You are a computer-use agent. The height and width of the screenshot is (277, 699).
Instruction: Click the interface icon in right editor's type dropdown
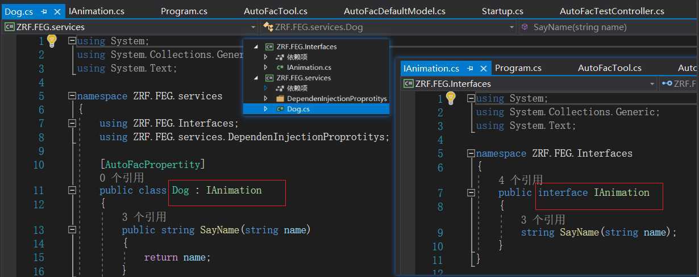tap(667, 83)
